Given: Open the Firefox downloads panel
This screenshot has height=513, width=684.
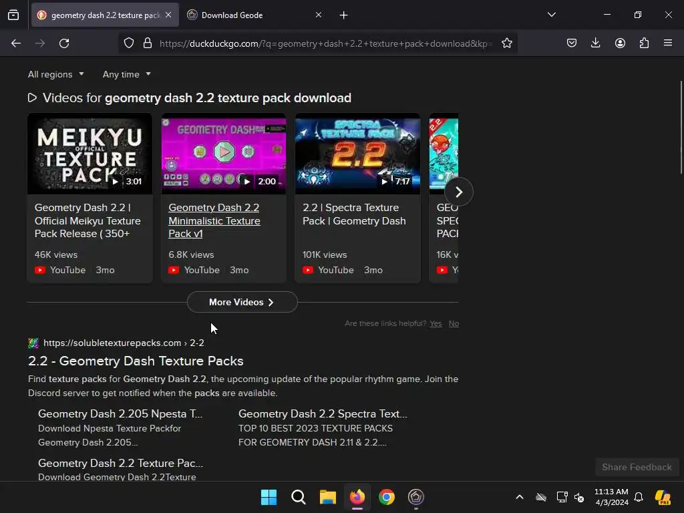Looking at the screenshot, I should (x=595, y=43).
